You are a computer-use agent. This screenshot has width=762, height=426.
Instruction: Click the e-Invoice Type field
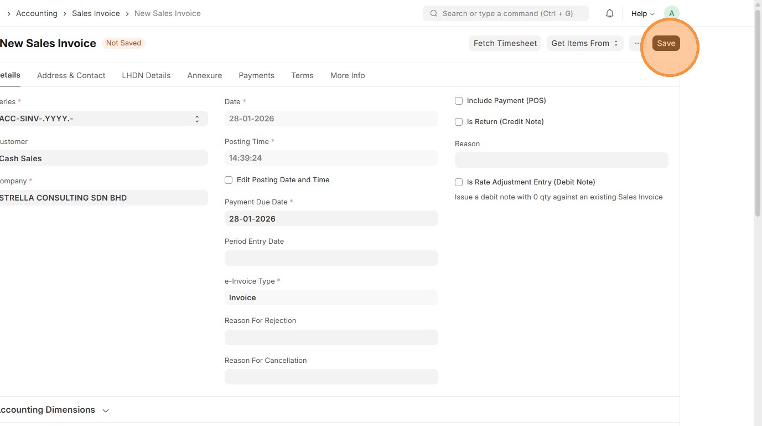[331, 297]
